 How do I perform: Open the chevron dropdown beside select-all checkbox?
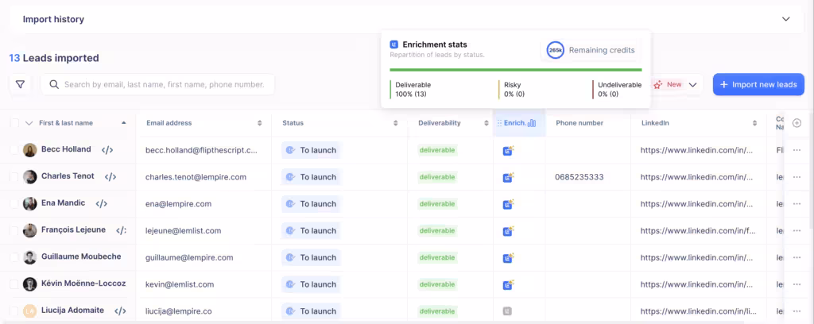tap(29, 123)
